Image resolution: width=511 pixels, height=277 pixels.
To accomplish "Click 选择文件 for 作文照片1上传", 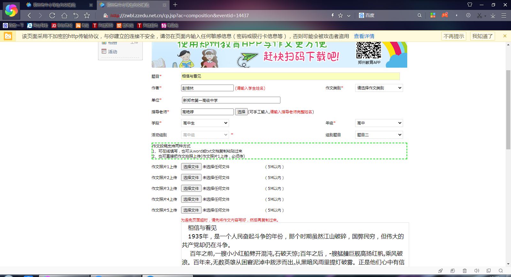I will pos(191,167).
